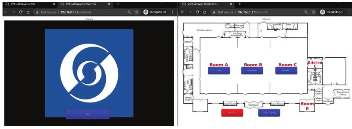This screenshot has height=129, width=352.
Task: Close the VN Gateway: Demo tab in the left window
Action: click(54, 4)
